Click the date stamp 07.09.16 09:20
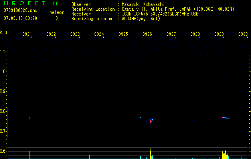 (x=20, y=18)
